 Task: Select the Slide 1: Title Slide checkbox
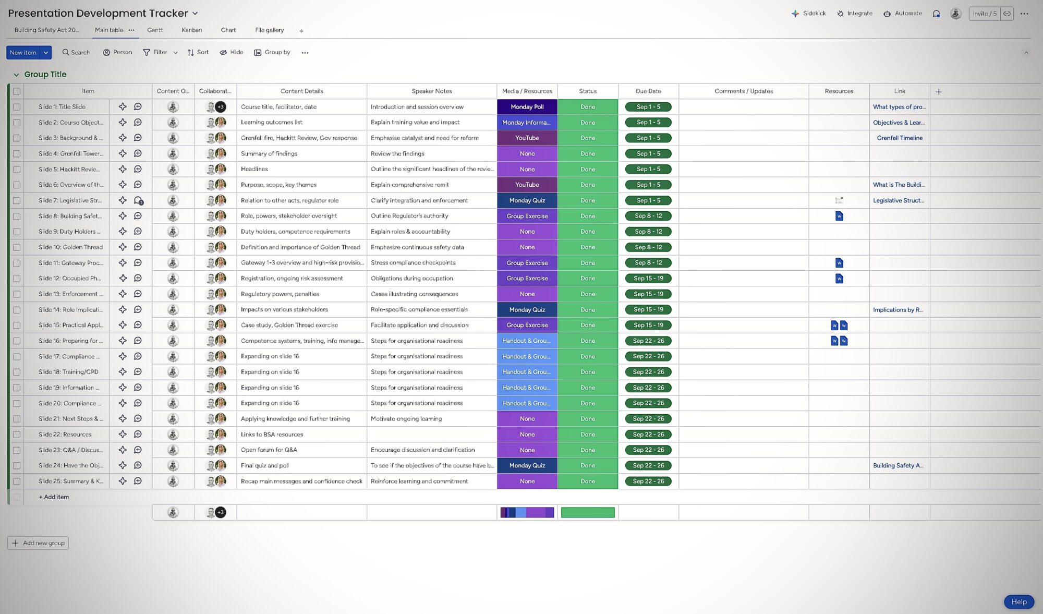coord(17,107)
